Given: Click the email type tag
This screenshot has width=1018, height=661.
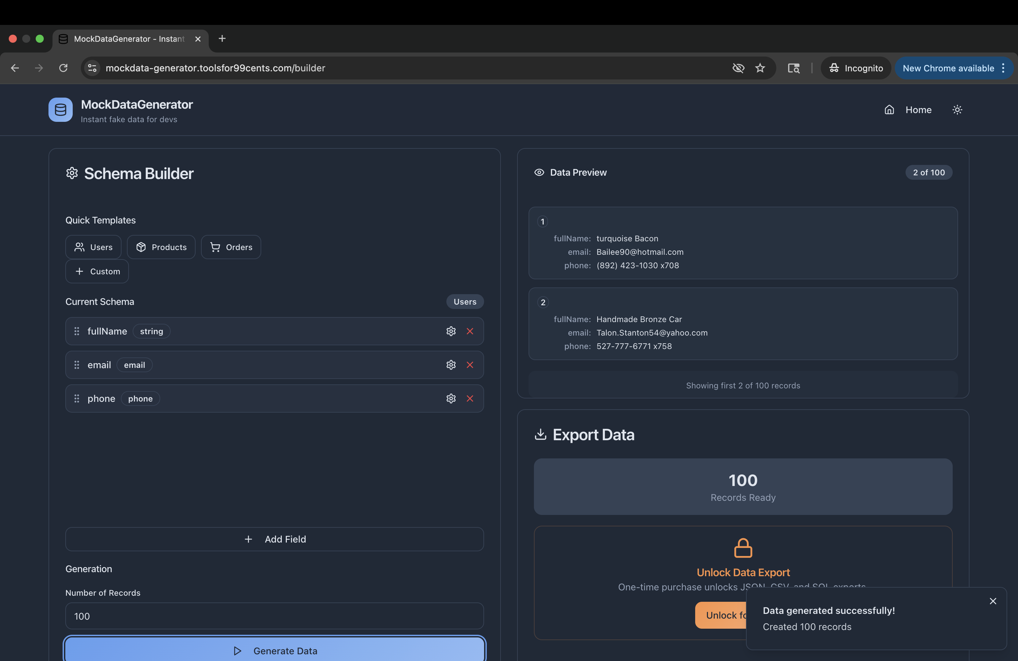Looking at the screenshot, I should (134, 365).
